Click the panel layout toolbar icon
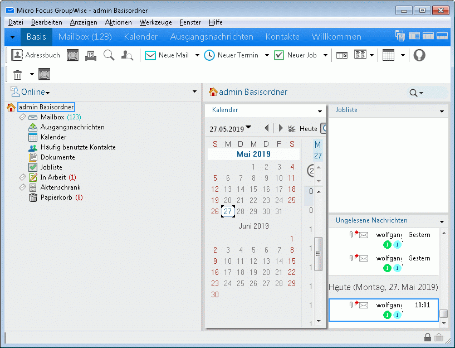 pos(341,55)
